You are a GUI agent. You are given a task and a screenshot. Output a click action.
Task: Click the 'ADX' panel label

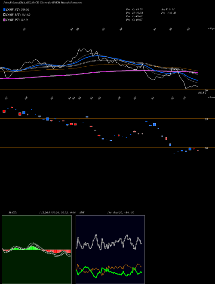pyautogui.click(x=82, y=213)
